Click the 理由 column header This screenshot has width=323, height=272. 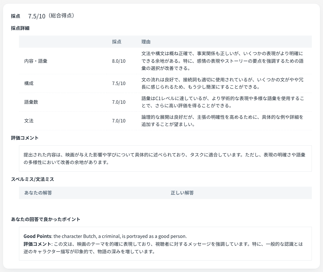click(146, 42)
